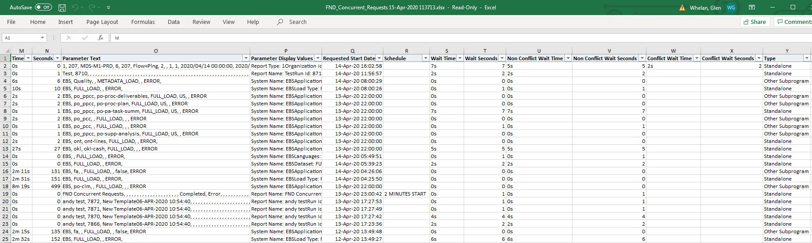Image resolution: width=812 pixels, height=243 pixels.
Task: Open the Type column filter dropdown
Action: point(807,58)
